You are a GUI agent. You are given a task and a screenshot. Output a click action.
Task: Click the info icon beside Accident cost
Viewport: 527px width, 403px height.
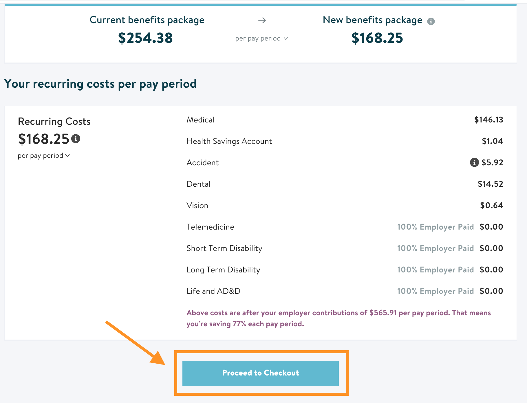click(x=474, y=162)
